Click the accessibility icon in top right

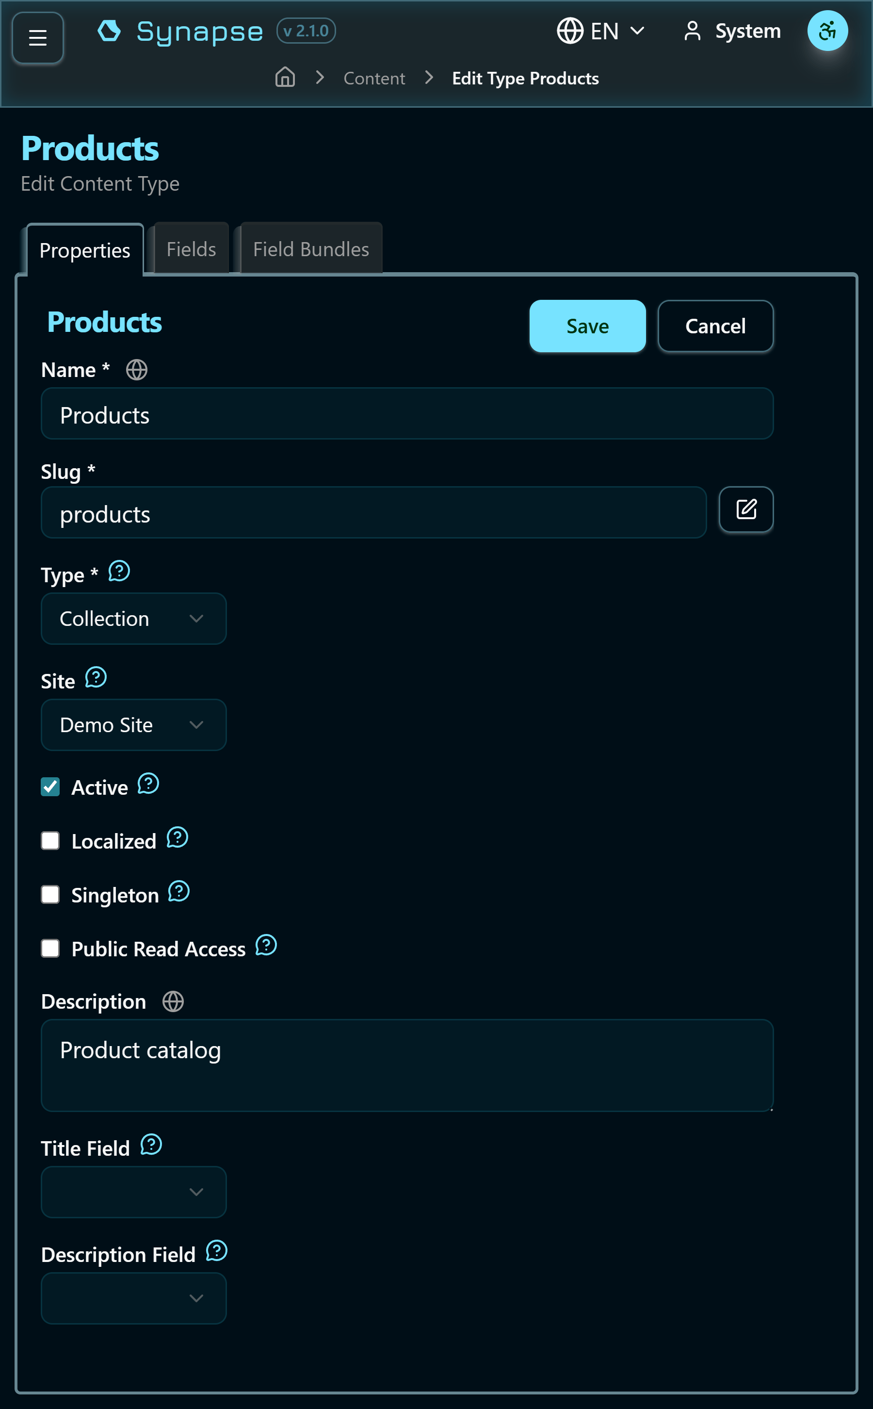(827, 31)
